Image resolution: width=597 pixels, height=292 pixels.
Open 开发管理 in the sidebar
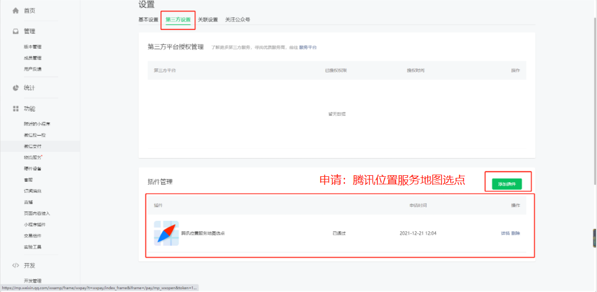click(32, 281)
